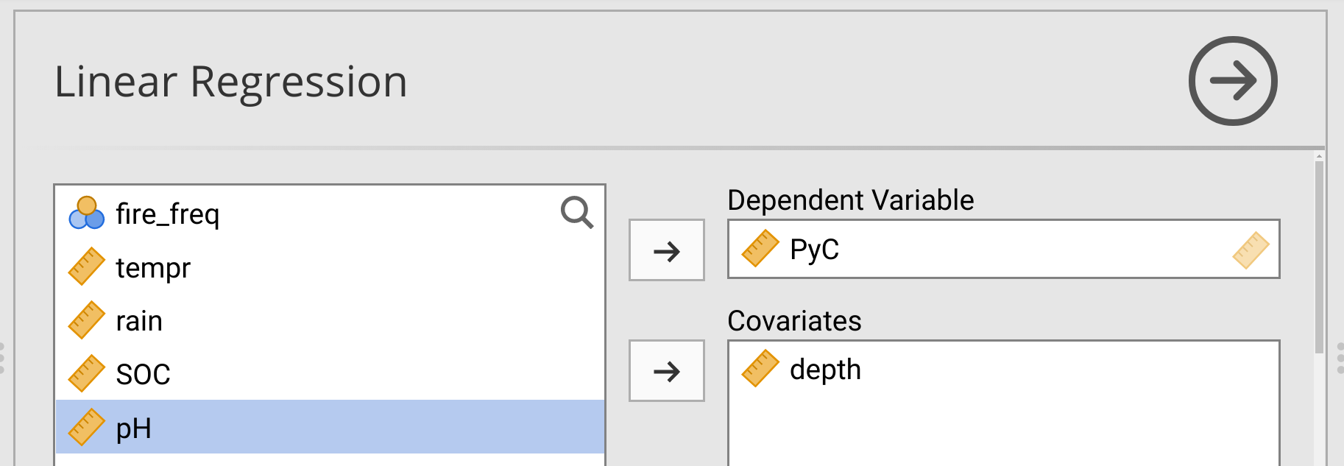Click the ruler icon beside depth
This screenshot has width=1344, height=466.
tap(760, 369)
